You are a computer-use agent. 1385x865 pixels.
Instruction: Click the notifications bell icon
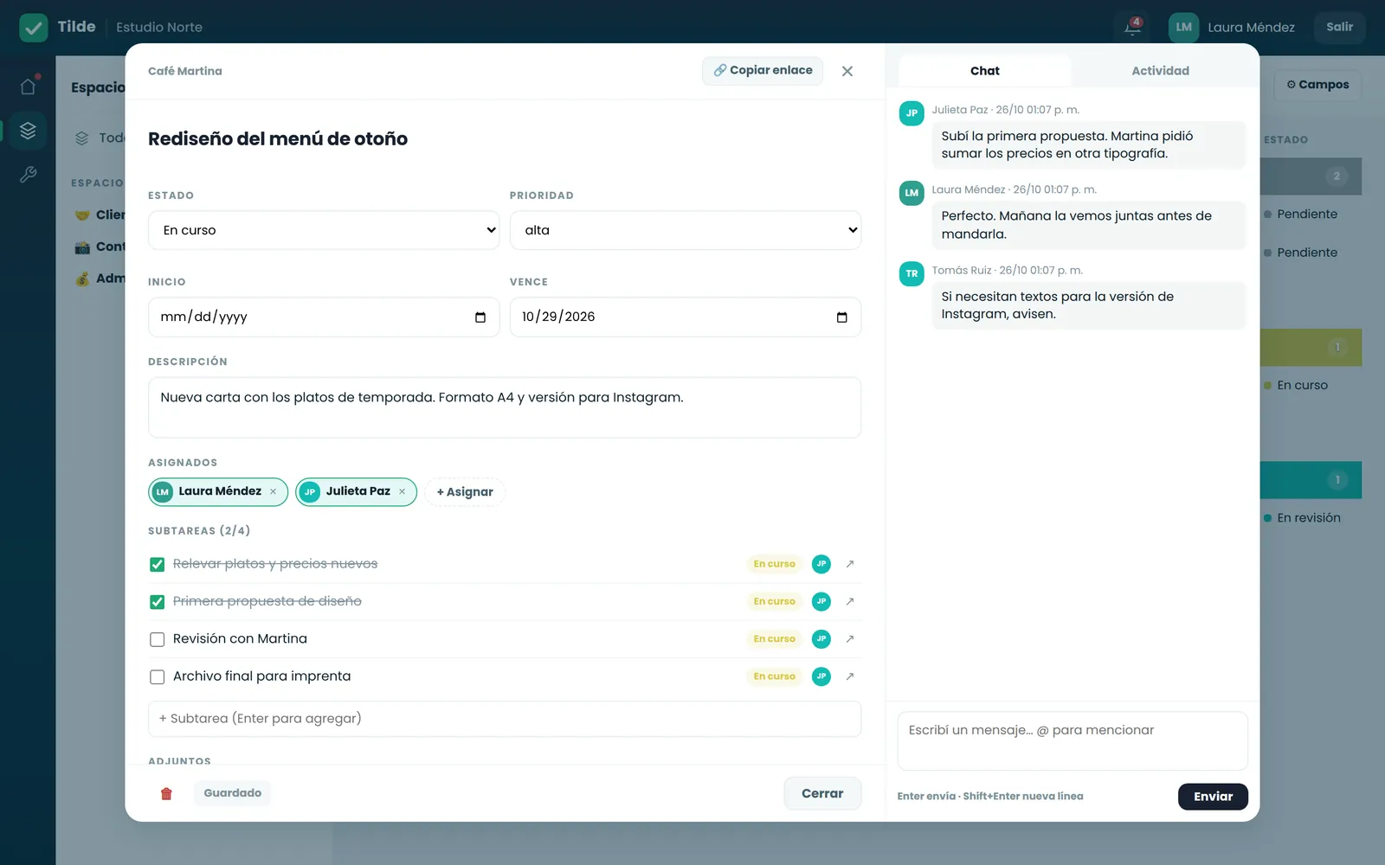(x=1132, y=27)
